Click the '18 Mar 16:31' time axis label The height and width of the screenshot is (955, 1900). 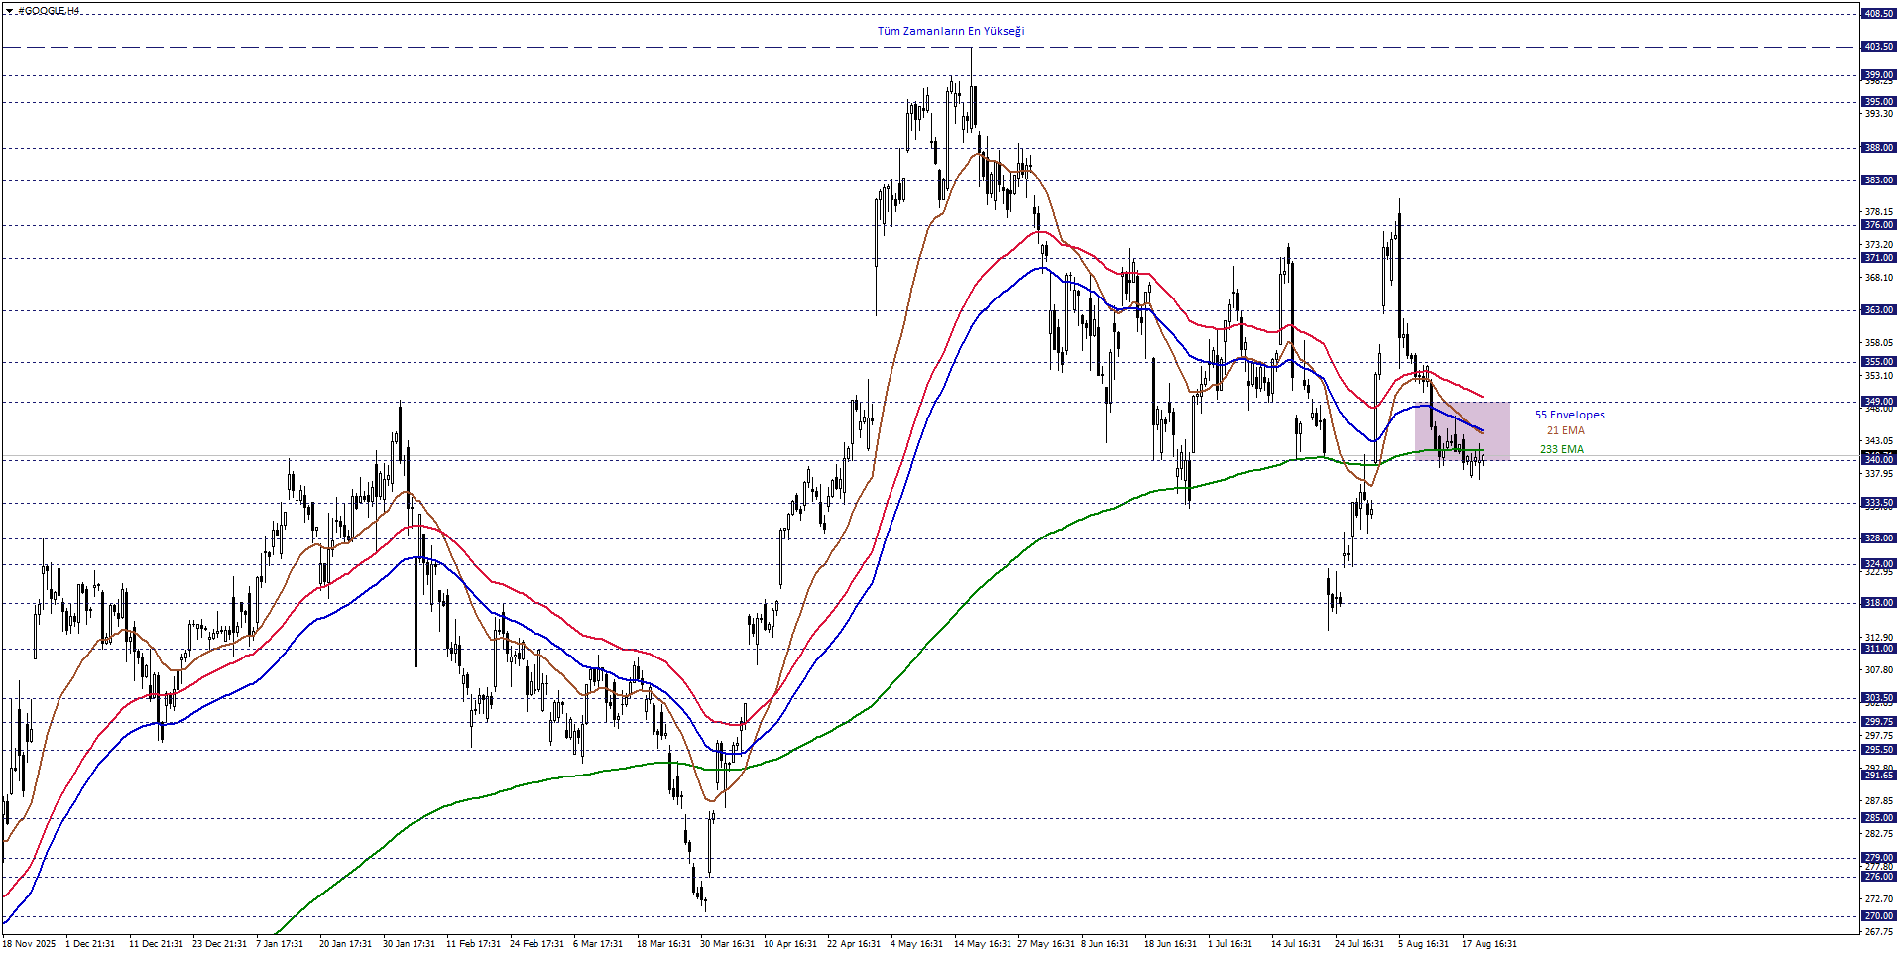click(663, 944)
